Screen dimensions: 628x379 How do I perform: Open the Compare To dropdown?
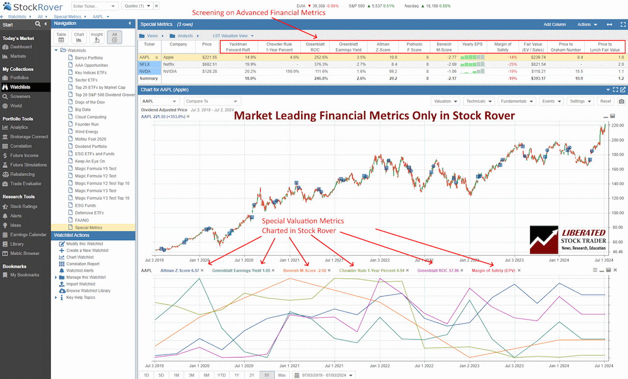[212, 101]
